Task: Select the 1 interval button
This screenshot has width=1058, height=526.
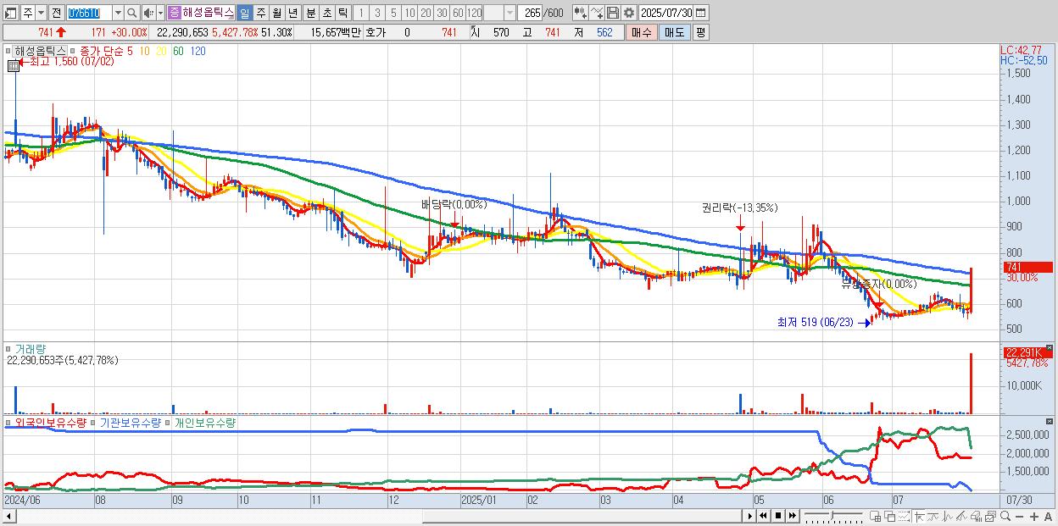Action: pos(361,13)
